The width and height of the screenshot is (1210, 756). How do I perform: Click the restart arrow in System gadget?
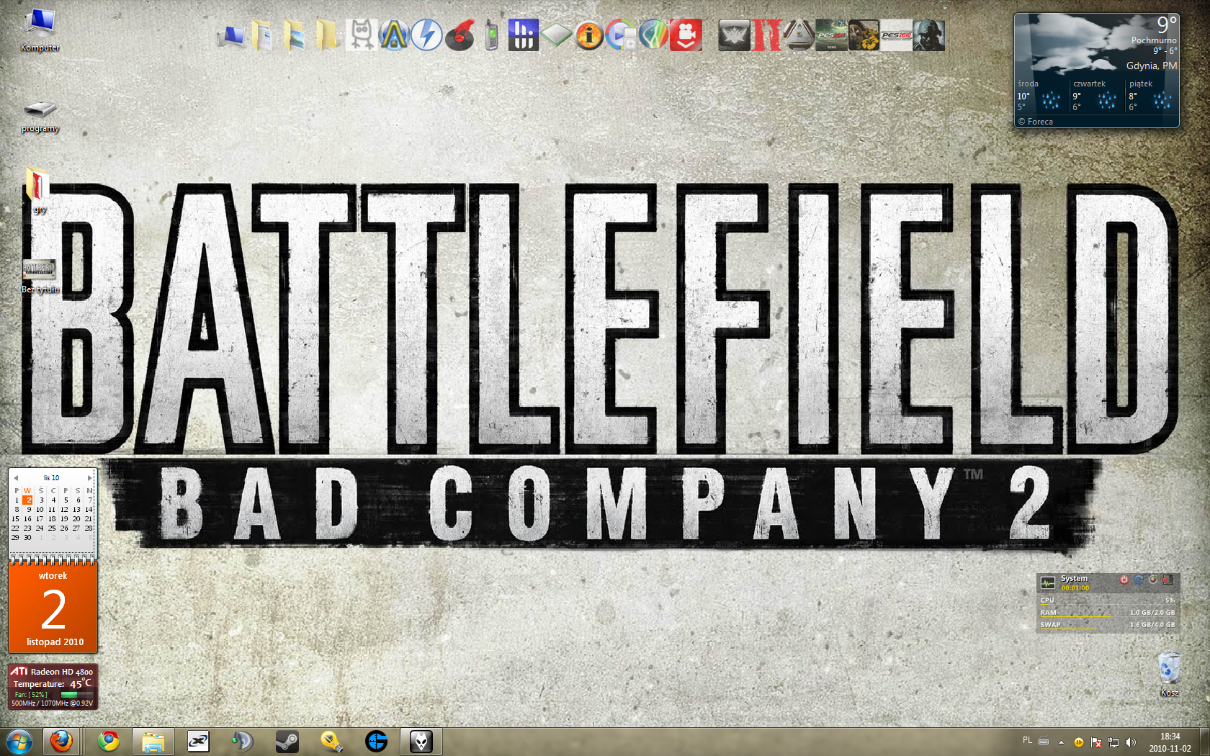click(1139, 579)
